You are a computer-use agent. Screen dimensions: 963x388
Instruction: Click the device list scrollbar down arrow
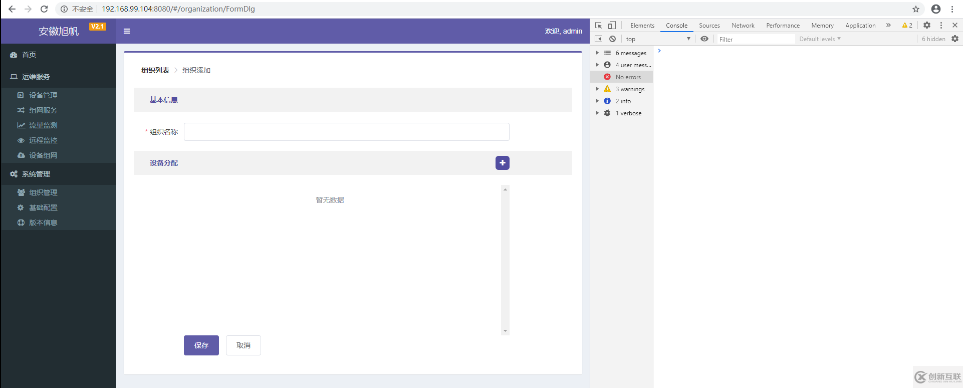(x=505, y=331)
